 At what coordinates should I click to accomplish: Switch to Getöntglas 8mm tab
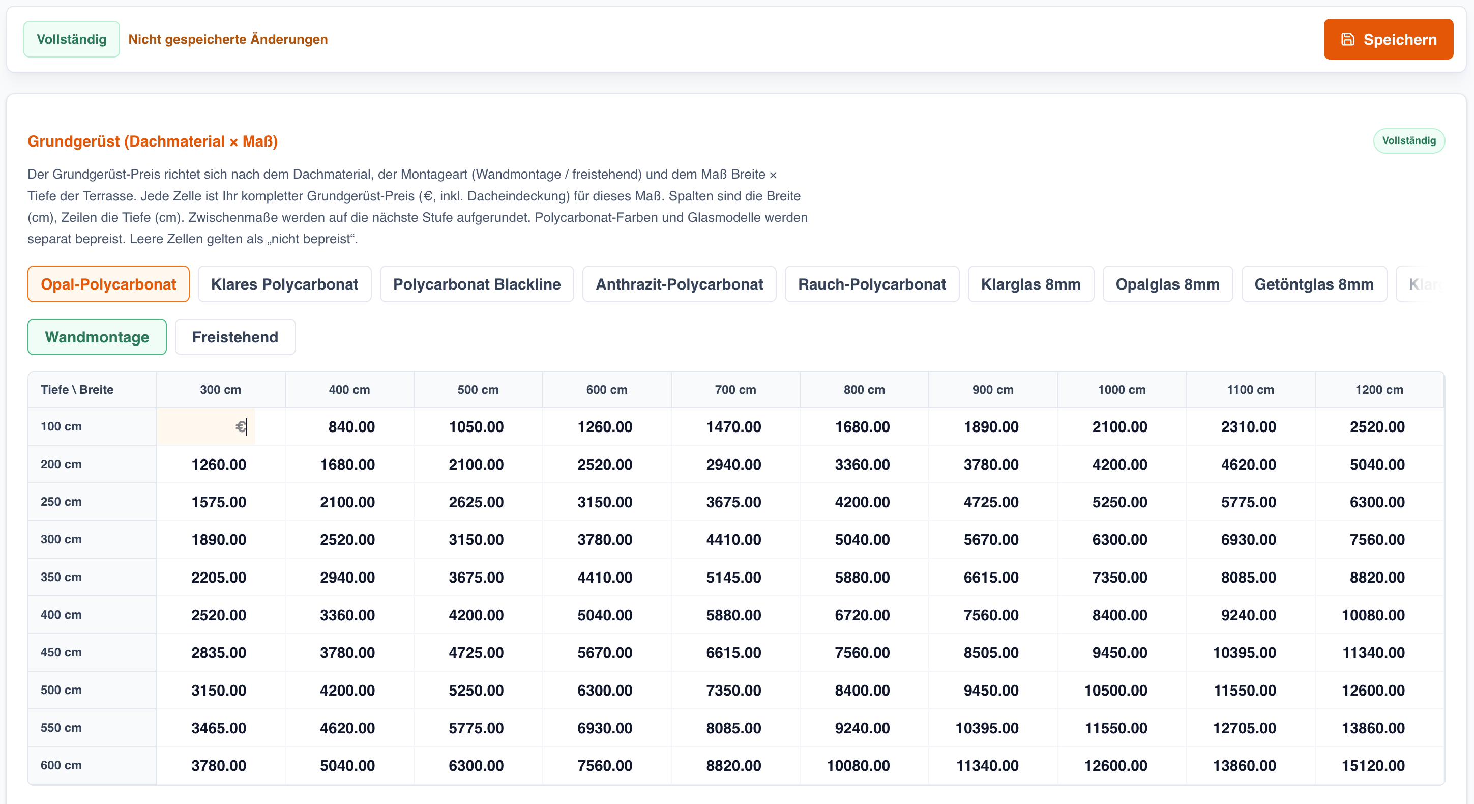pyautogui.click(x=1314, y=284)
